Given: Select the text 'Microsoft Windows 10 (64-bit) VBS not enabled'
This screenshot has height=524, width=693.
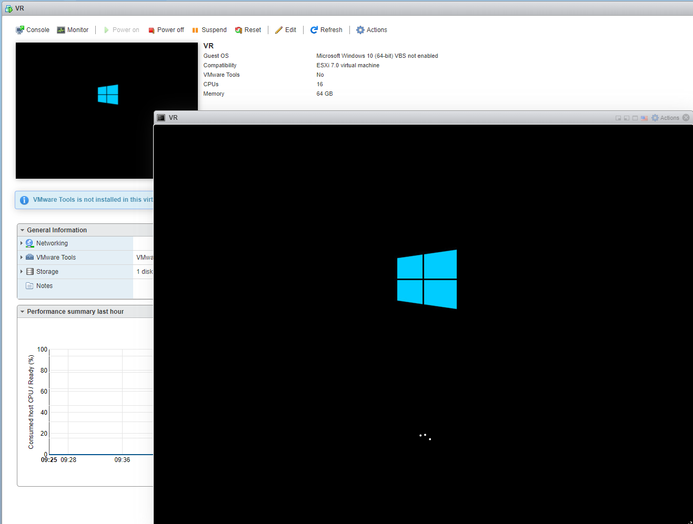Looking at the screenshot, I should (377, 56).
